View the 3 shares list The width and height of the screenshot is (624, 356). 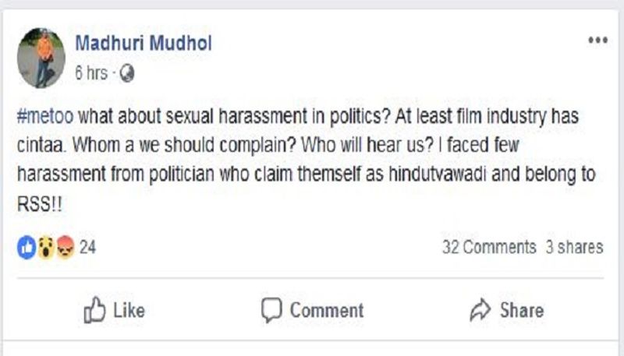tap(574, 248)
